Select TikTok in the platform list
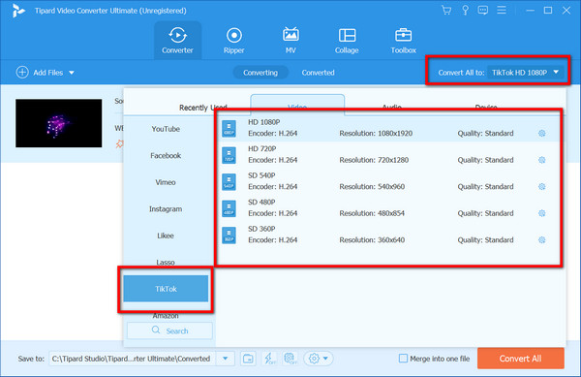581x377 pixels. pyautogui.click(x=166, y=289)
